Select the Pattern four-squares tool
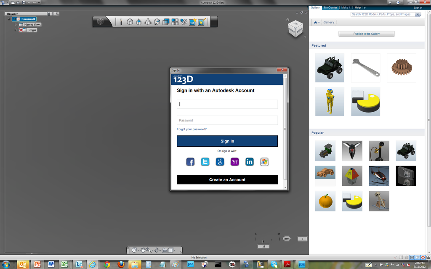 pos(175,22)
